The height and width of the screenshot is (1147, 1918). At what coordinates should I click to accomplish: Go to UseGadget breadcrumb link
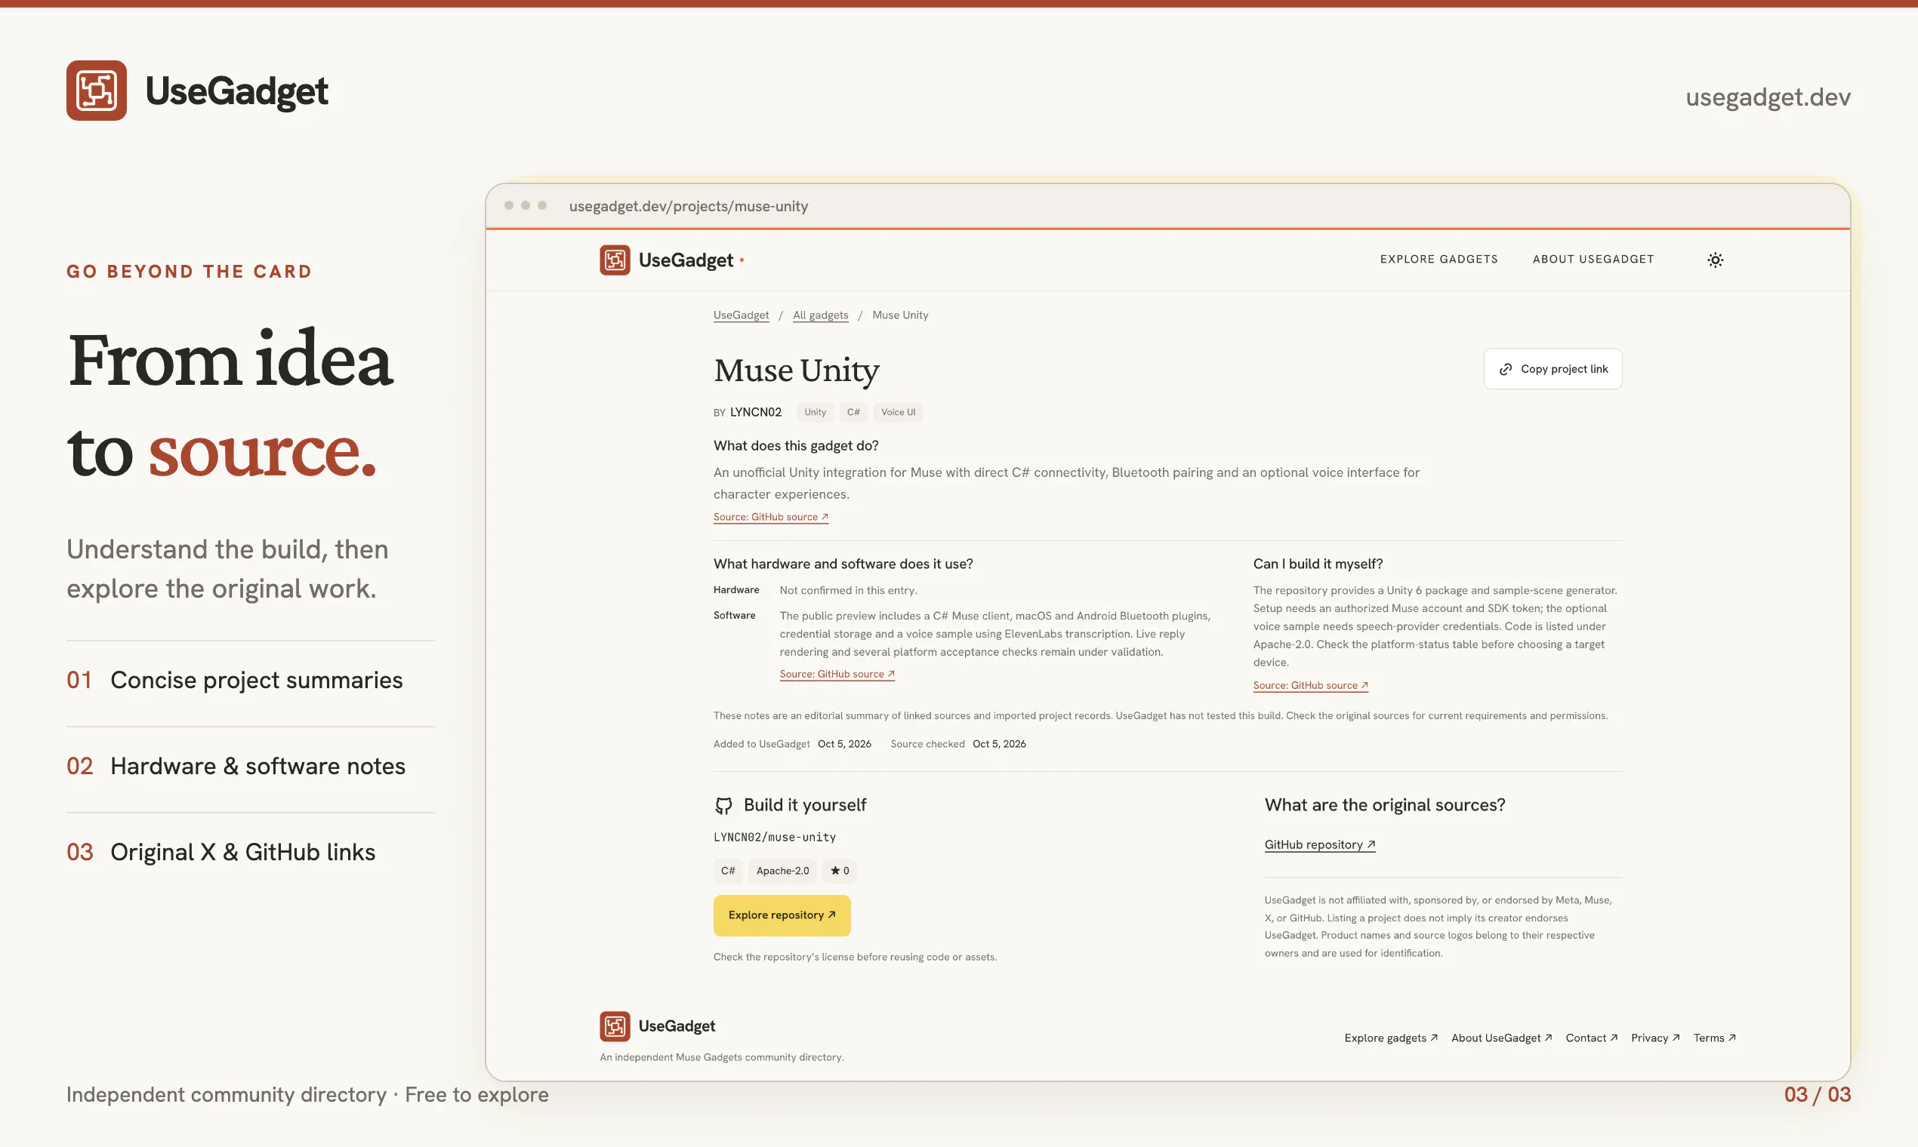click(741, 315)
